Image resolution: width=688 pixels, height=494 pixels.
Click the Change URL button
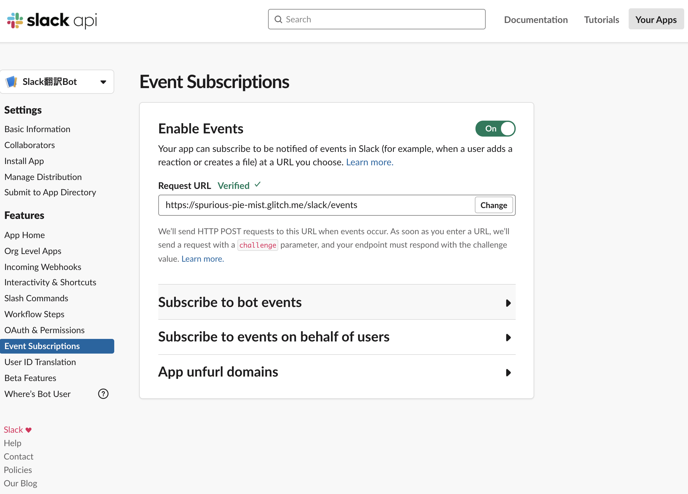[493, 205]
